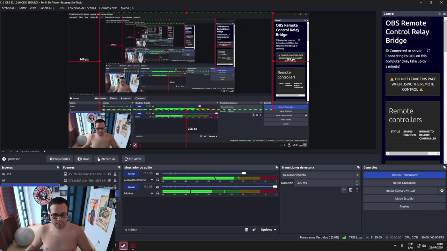Screen dimensions: 447x251
Task: Open the Editar menu
Action: tap(22, 8)
